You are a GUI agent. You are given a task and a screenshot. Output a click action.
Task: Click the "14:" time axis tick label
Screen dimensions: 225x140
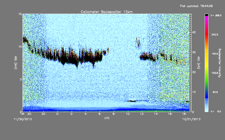click(156, 114)
